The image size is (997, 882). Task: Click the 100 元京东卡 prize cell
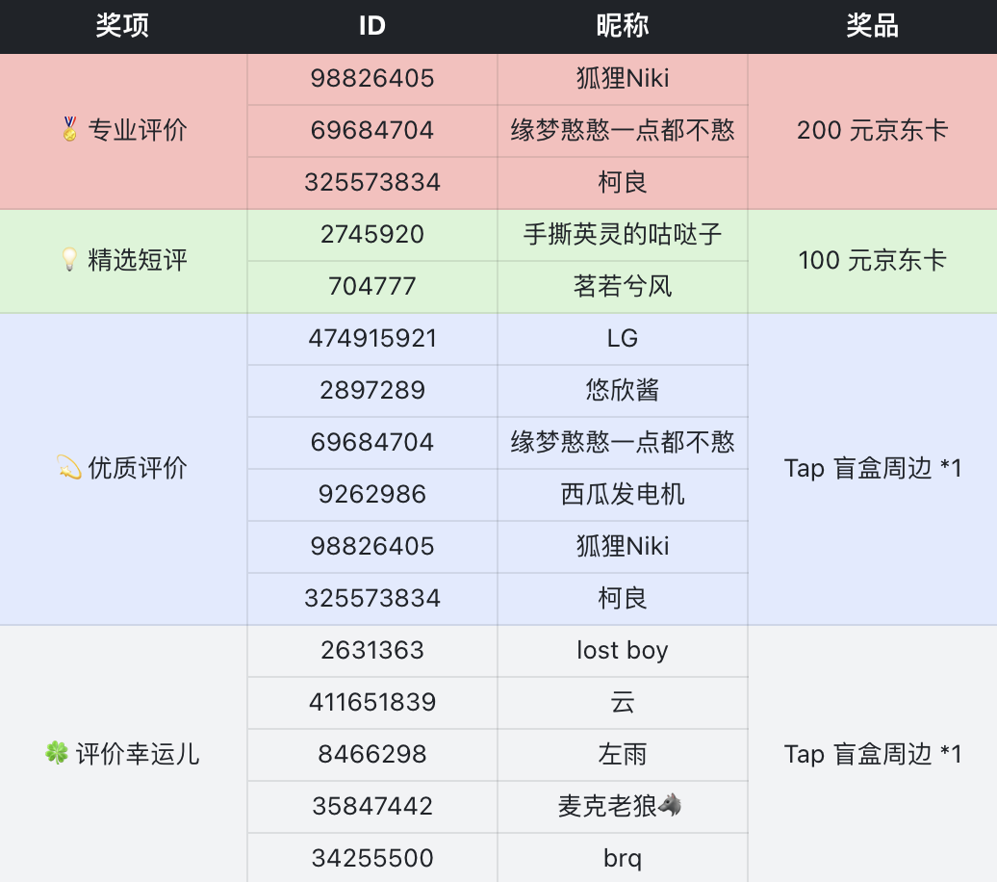point(872,260)
